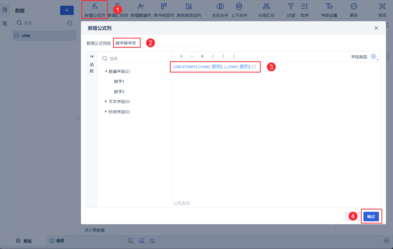The width and height of the screenshot is (393, 249).
Task: Insert multiply operator into formula
Action: [x=202, y=56]
